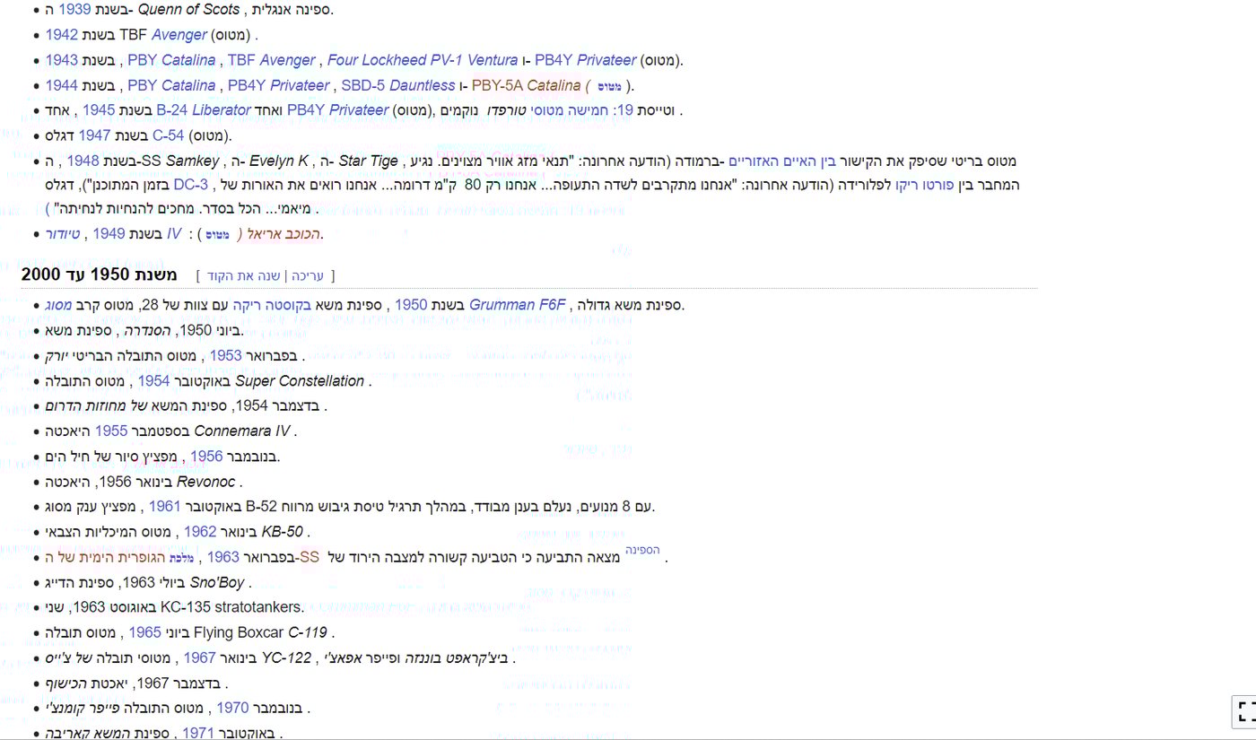Open the 1970 year link
The image size is (1256, 740).
coord(232,708)
